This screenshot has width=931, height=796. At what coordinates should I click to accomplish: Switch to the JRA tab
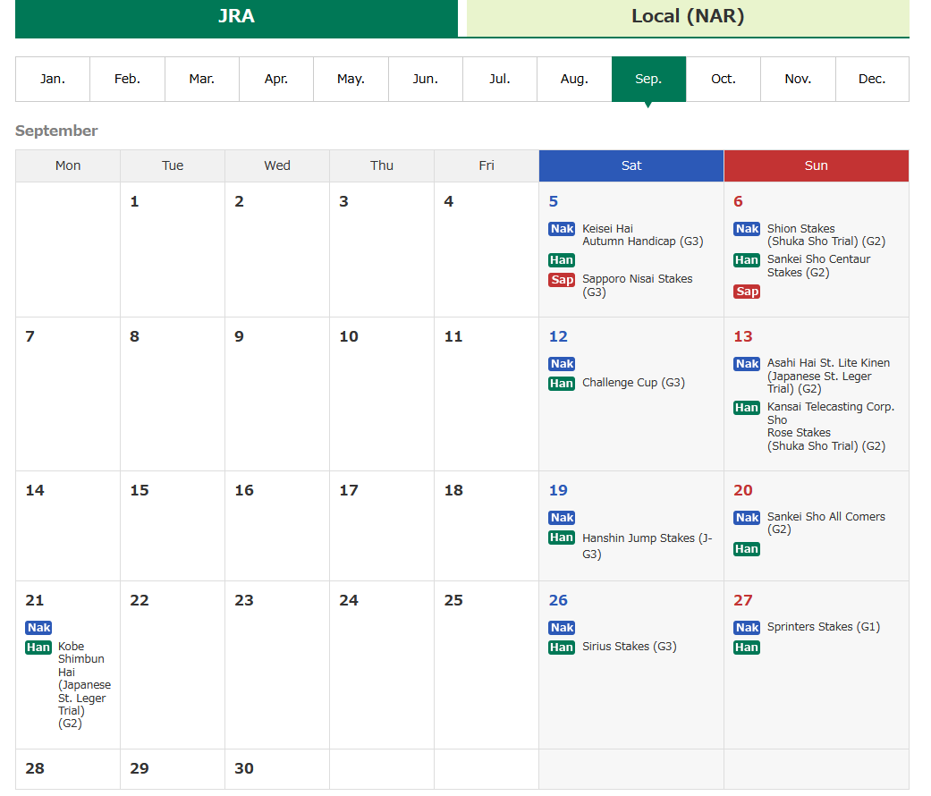click(x=236, y=17)
